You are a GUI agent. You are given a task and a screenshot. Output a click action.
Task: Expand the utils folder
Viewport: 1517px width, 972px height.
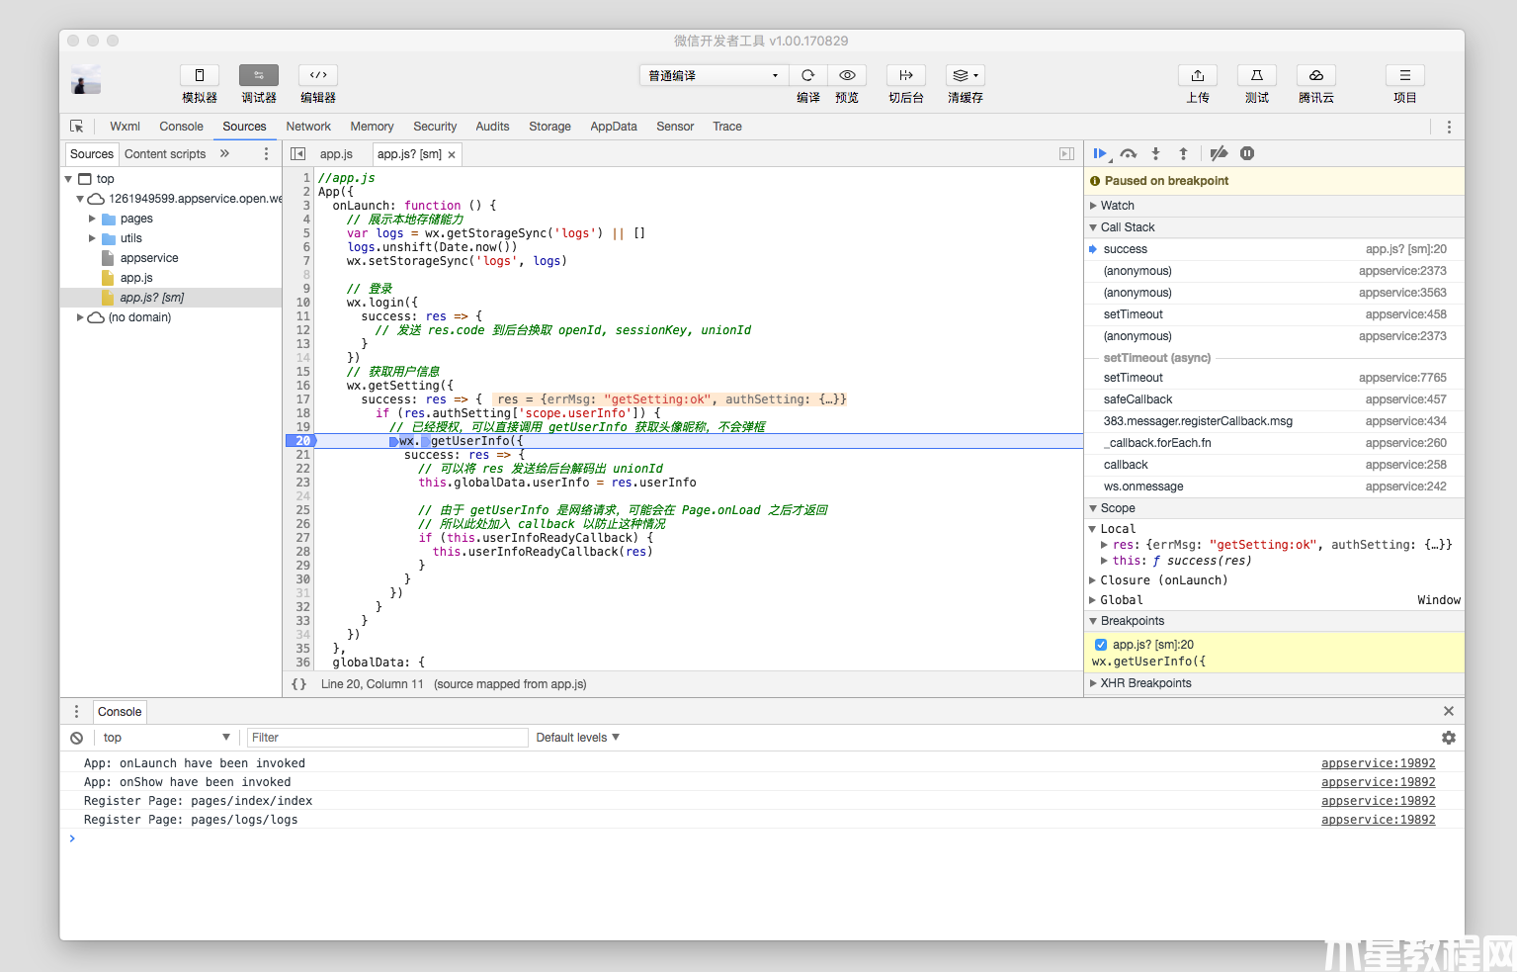click(92, 238)
